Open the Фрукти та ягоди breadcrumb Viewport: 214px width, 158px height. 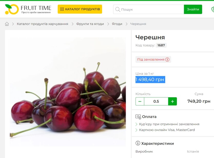(90, 24)
